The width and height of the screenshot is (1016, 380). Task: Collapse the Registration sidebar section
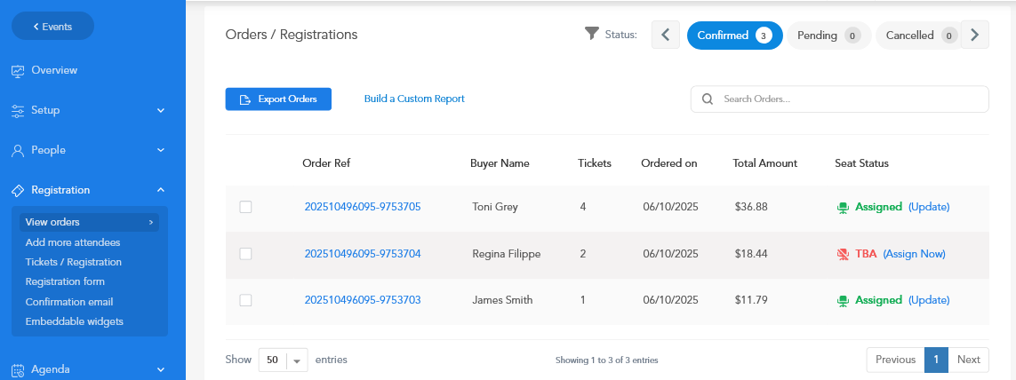point(161,190)
